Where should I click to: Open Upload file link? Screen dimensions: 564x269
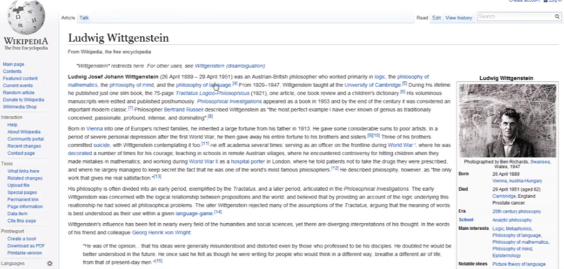tap(18, 185)
